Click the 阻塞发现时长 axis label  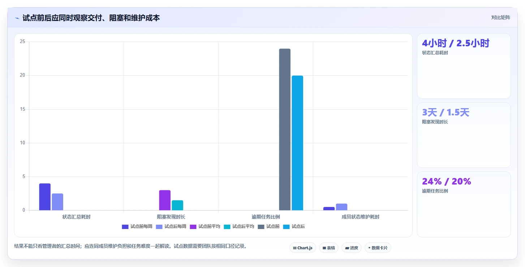171,217
